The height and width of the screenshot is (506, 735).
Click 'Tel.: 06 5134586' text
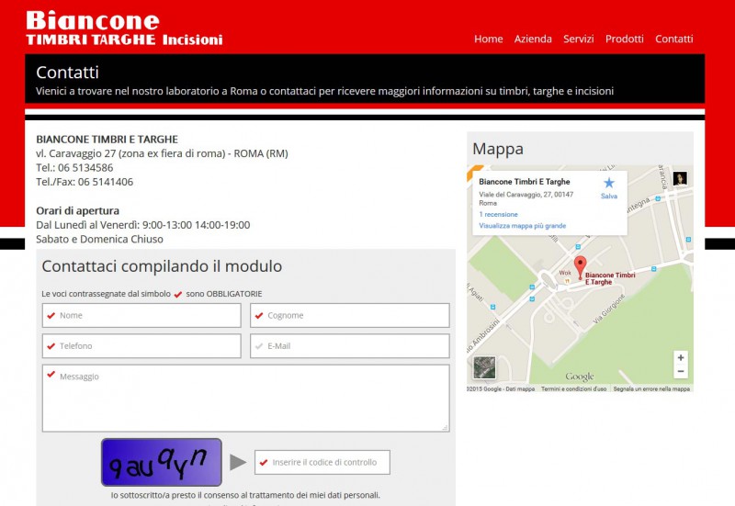74,168
